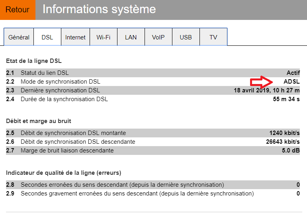This screenshot has height=217, width=307.
Task: Open the USB tab
Action: click(186, 37)
